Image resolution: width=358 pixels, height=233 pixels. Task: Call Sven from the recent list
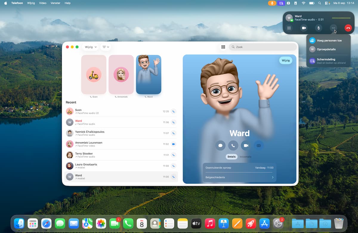click(x=174, y=111)
